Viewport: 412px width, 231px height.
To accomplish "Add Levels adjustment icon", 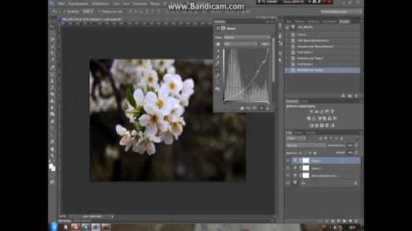I will [316, 112].
